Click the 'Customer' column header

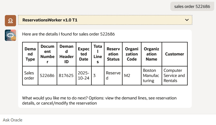click(x=175, y=54)
